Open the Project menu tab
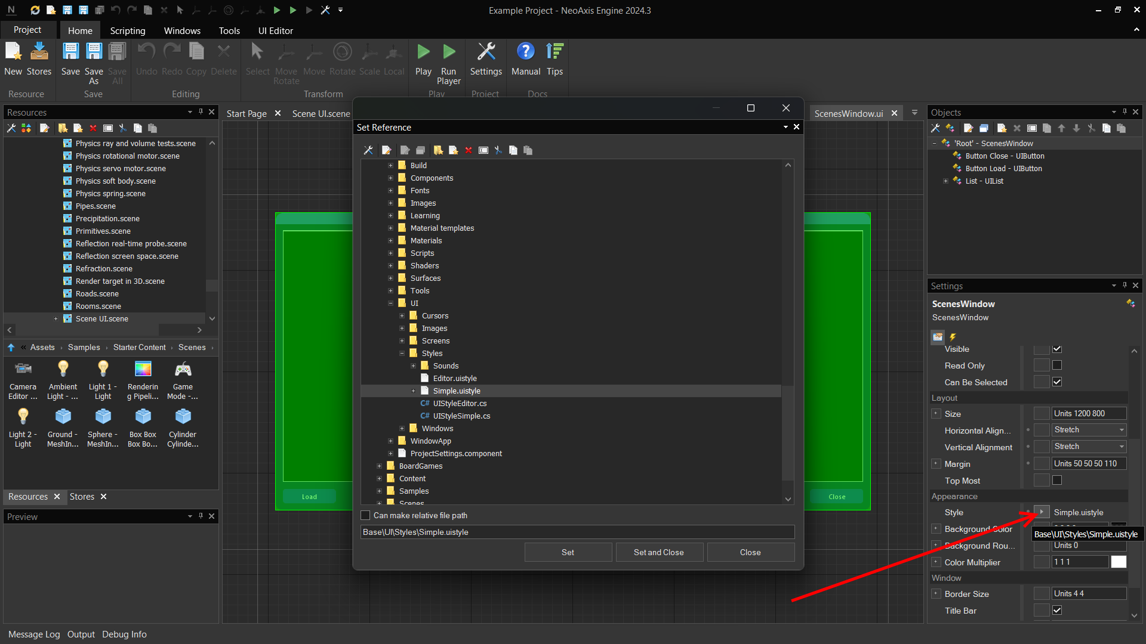 pos(27,30)
